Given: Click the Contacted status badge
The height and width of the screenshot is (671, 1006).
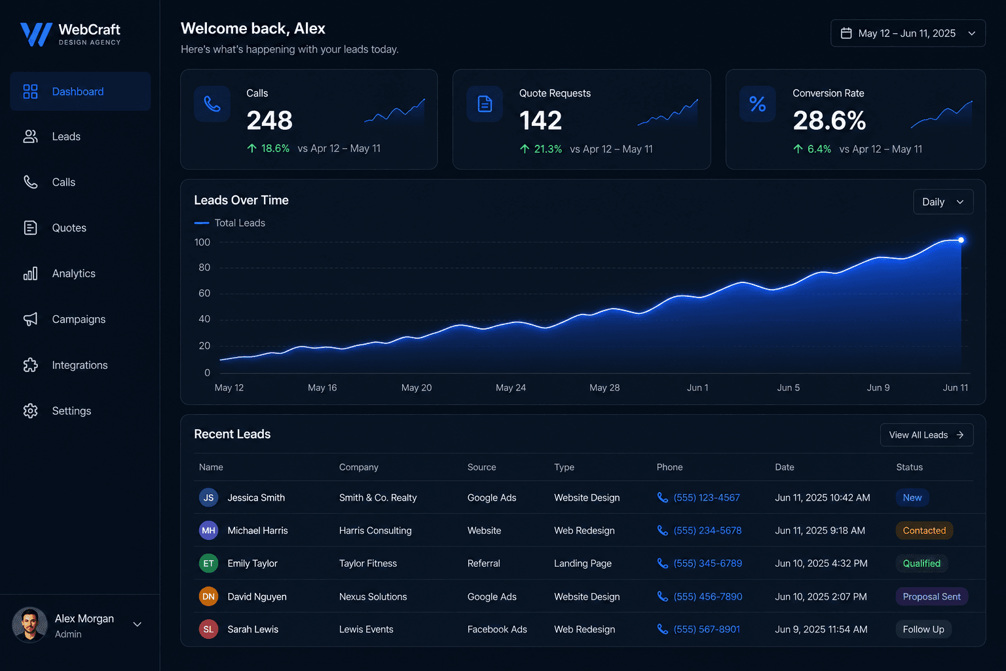Looking at the screenshot, I should [x=924, y=530].
